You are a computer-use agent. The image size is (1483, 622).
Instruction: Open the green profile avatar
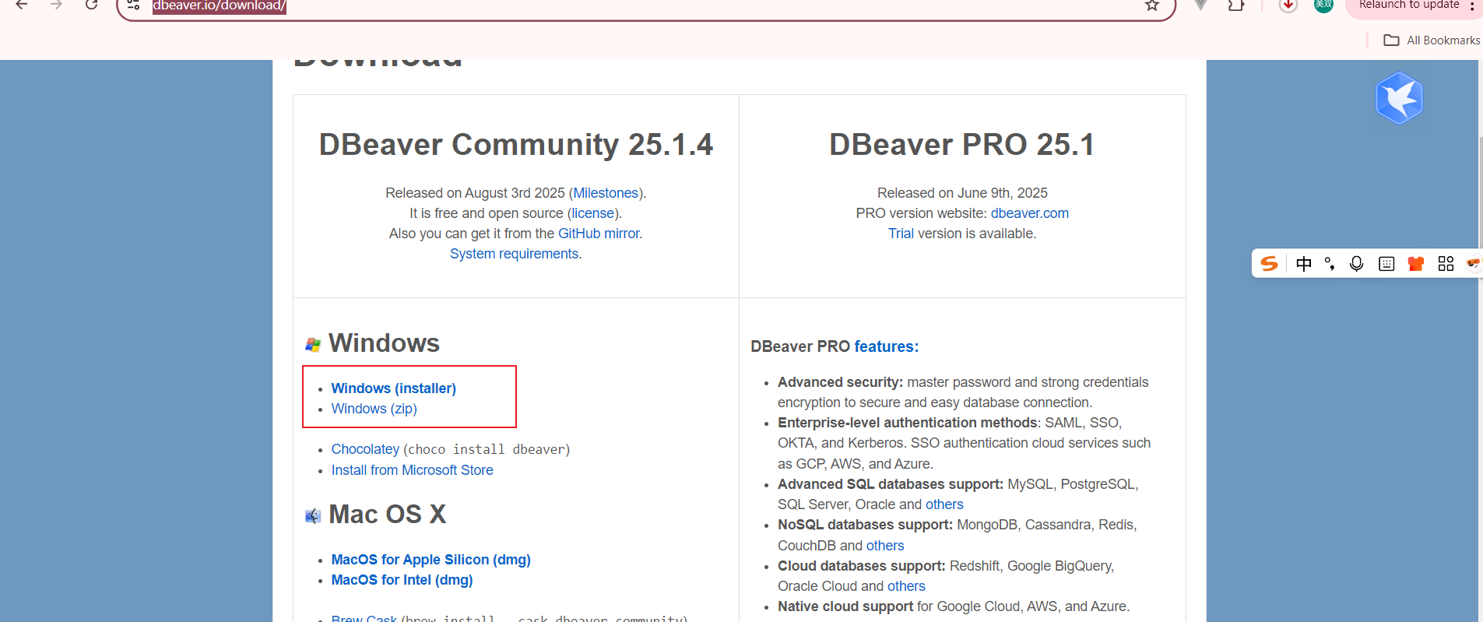point(1323,5)
